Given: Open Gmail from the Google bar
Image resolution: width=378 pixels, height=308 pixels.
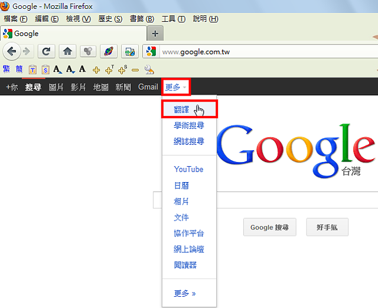Looking at the screenshot, I should (x=148, y=87).
